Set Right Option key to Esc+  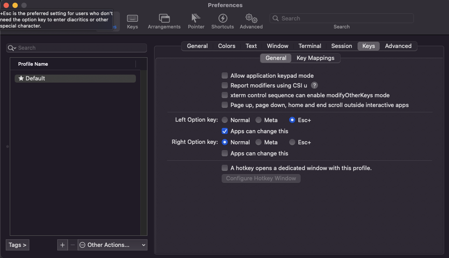pyautogui.click(x=293, y=142)
